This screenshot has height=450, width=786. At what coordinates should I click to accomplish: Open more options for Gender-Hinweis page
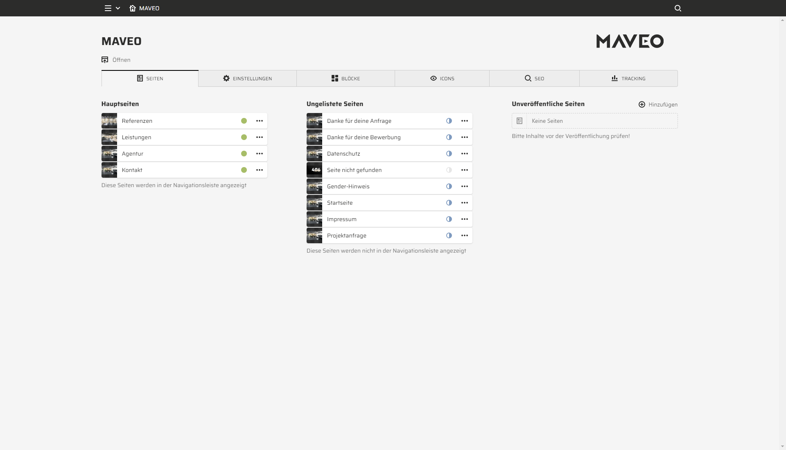[x=465, y=186]
